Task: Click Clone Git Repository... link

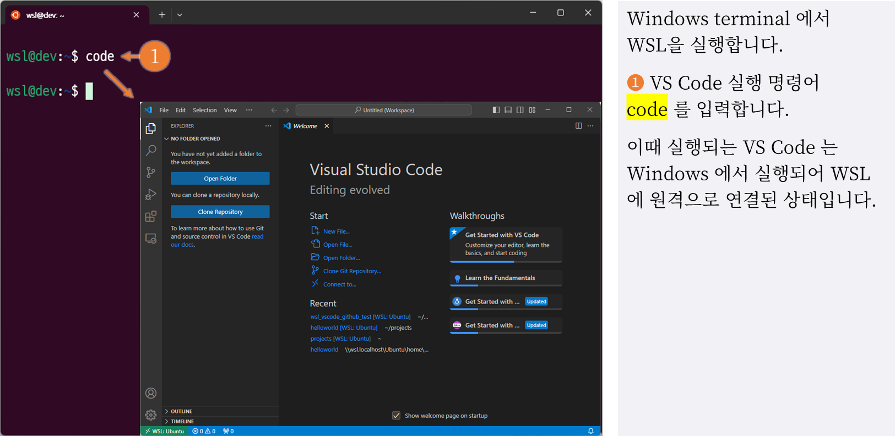Action: (346, 271)
